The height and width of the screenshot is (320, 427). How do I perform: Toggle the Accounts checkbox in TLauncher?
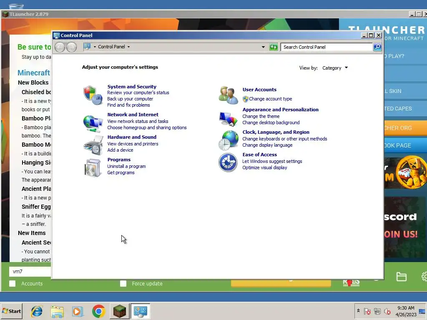[12, 283]
